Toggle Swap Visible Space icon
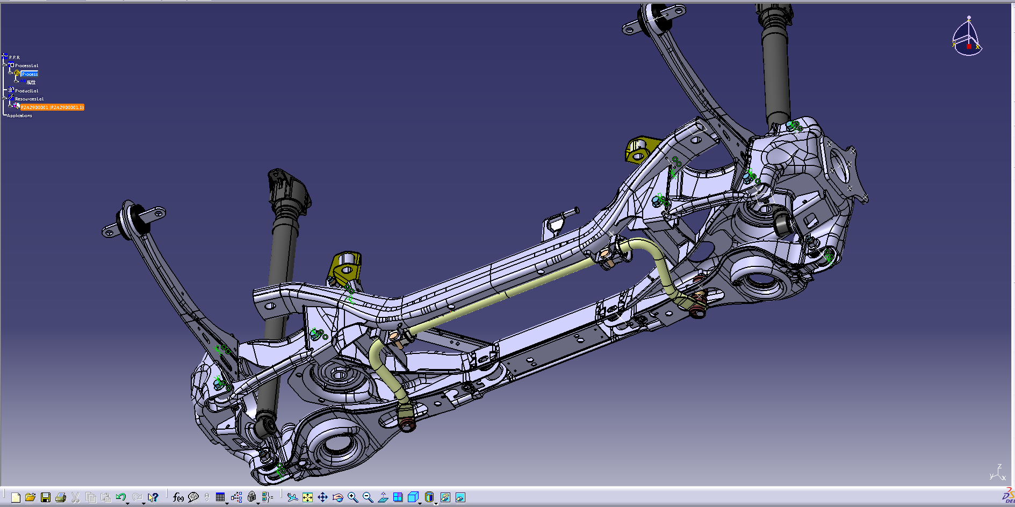 [460, 497]
